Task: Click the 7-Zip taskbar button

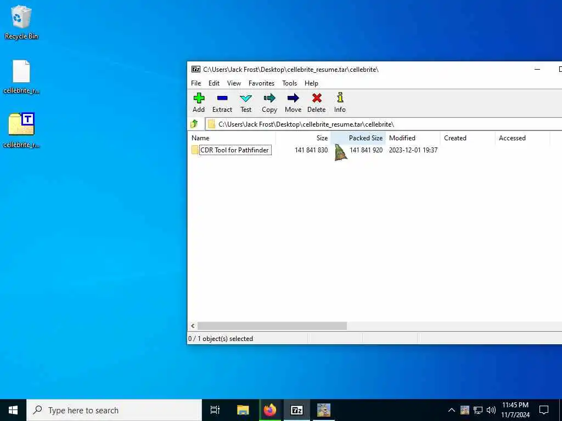Action: click(x=297, y=410)
